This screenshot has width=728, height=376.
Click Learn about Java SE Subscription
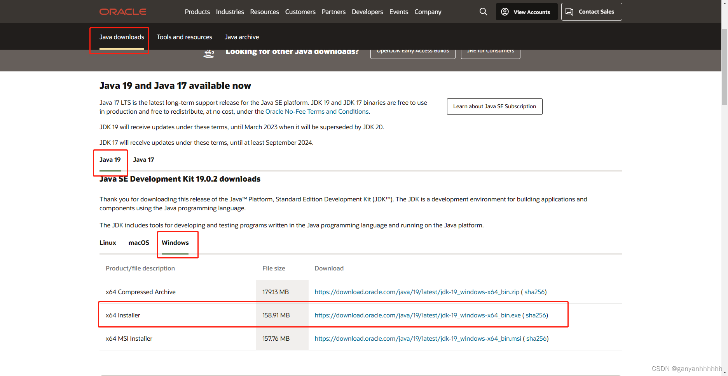(494, 106)
